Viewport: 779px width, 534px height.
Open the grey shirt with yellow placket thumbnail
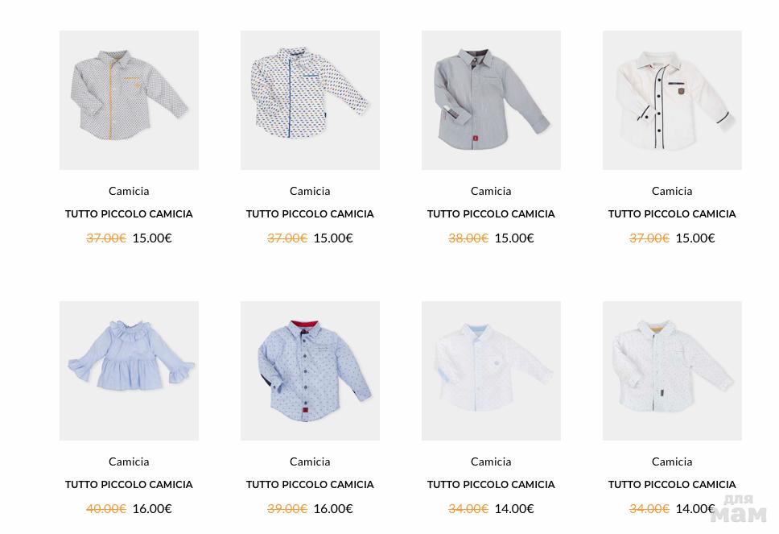[129, 100]
